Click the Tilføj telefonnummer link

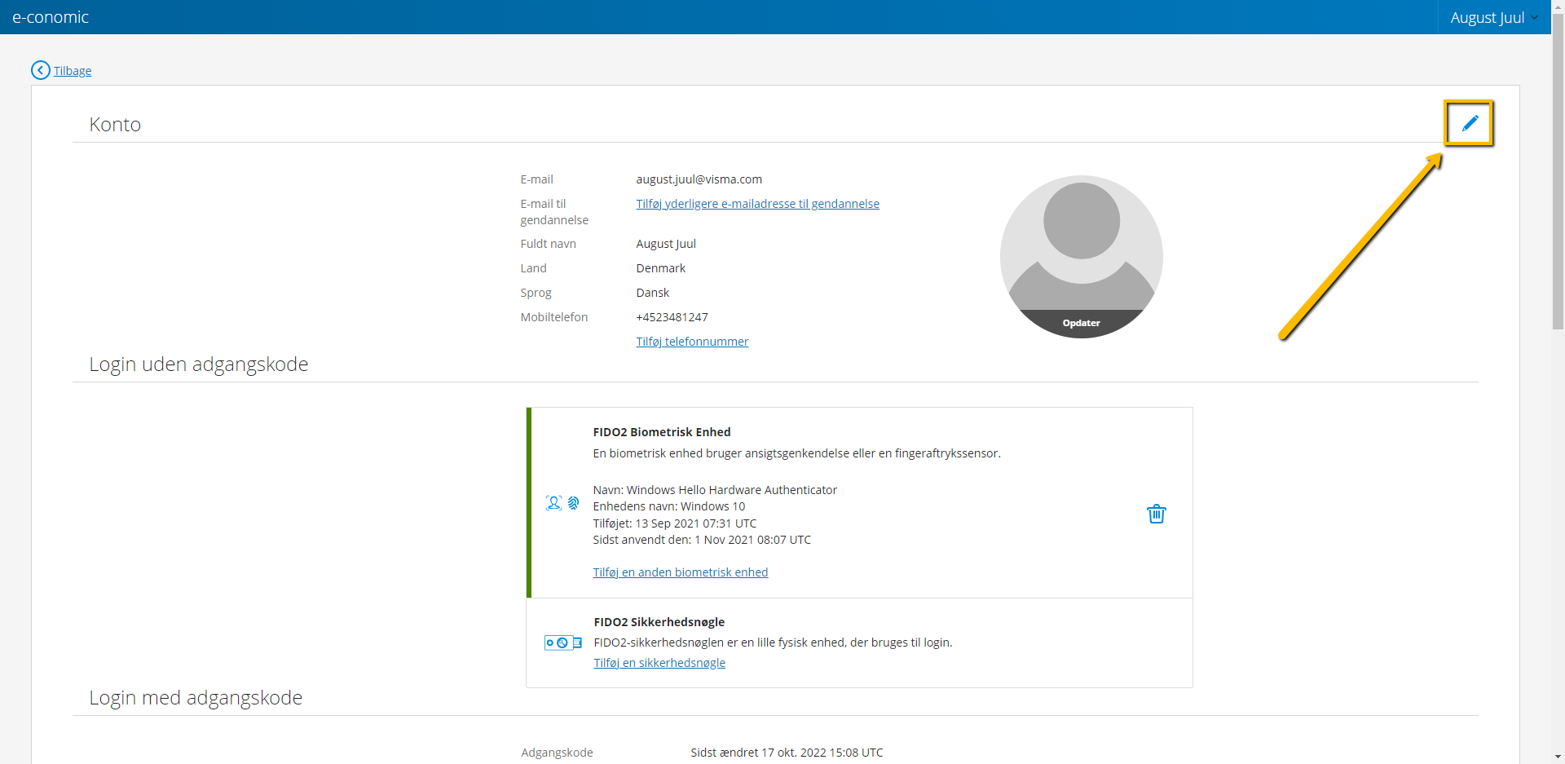coord(692,341)
